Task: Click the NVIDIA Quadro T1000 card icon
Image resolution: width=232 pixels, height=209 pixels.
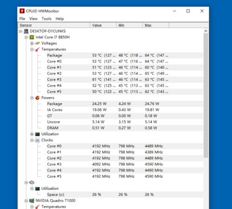Action: pyautogui.click(x=32, y=201)
